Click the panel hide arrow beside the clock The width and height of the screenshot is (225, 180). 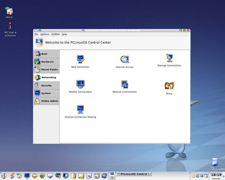(x=224, y=176)
